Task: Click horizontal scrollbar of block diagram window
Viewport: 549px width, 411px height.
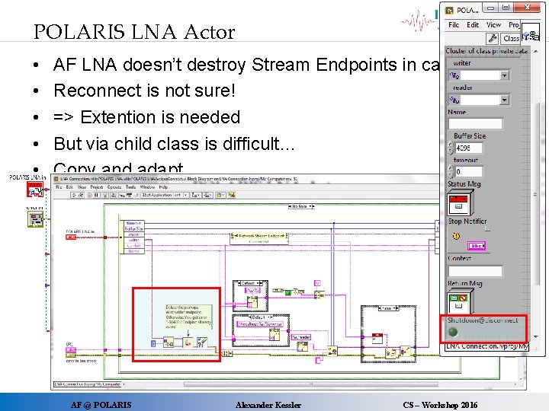Action: point(310,384)
